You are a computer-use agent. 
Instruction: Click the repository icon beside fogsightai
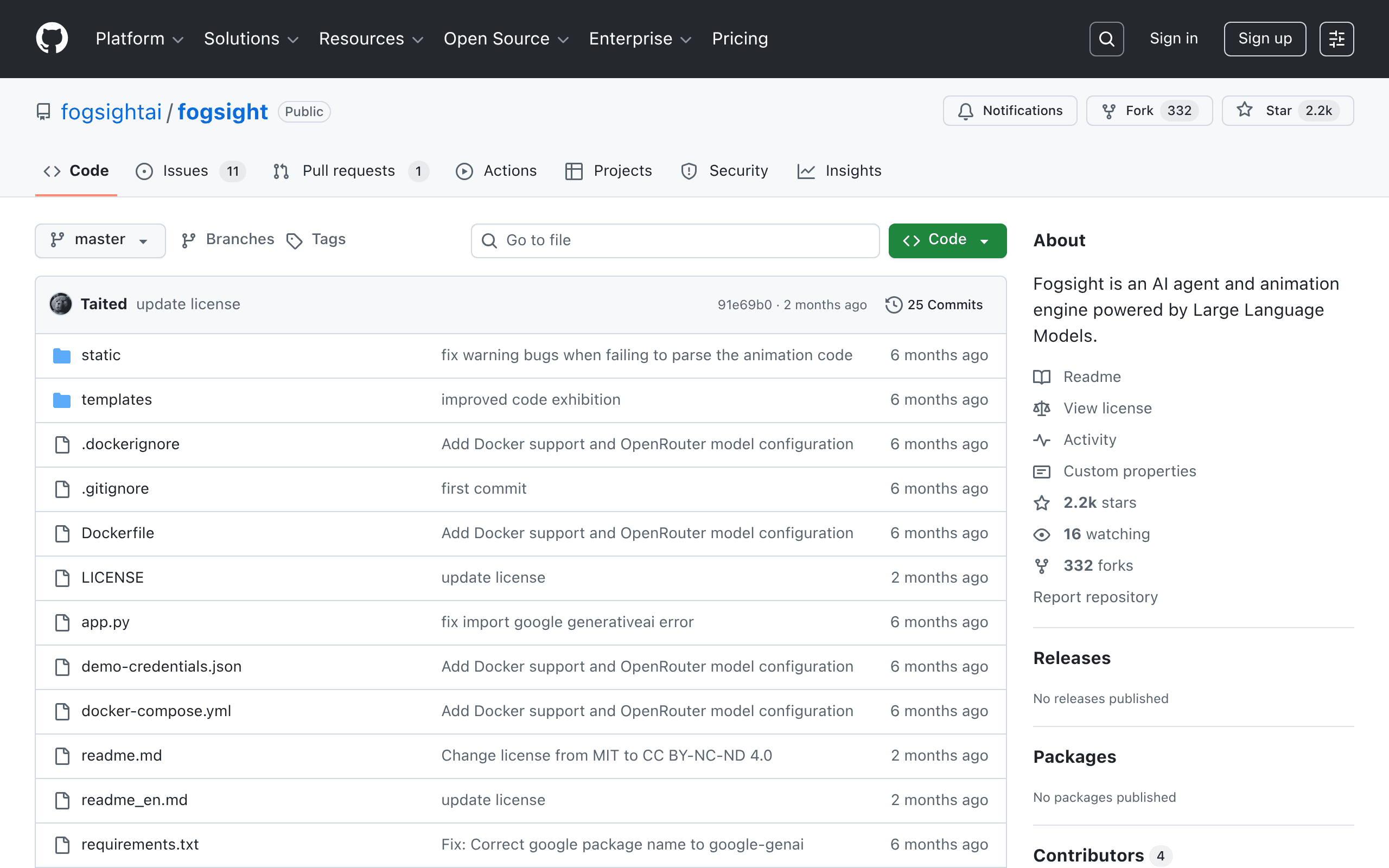[43, 111]
